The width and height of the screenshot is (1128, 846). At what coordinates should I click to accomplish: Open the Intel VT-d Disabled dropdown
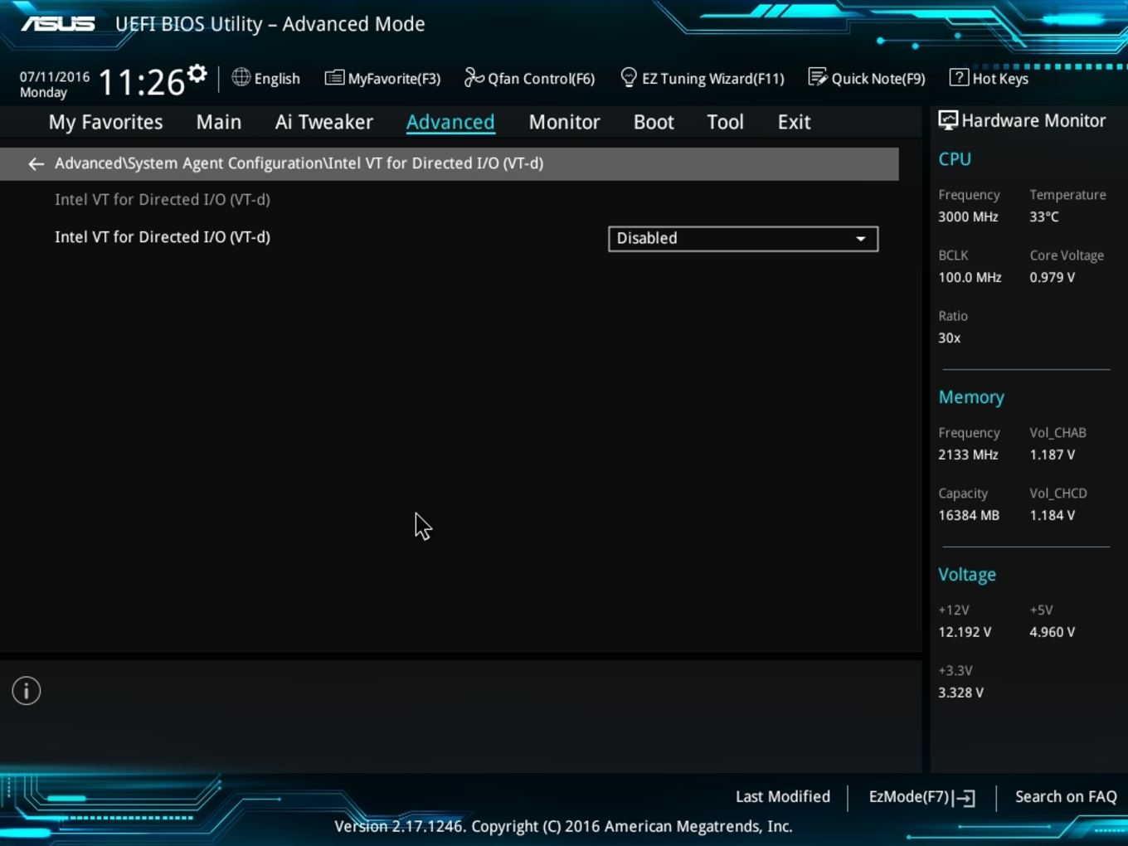[743, 239]
